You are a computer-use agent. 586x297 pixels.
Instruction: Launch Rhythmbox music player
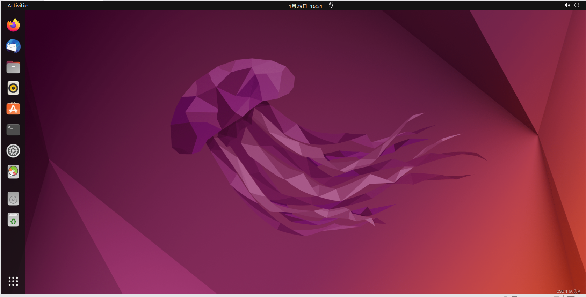click(x=13, y=88)
